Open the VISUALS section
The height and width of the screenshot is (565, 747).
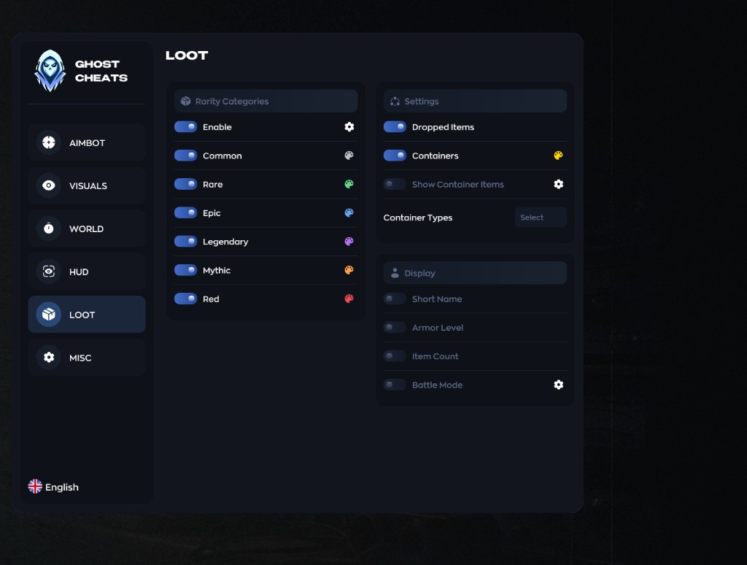(x=87, y=186)
